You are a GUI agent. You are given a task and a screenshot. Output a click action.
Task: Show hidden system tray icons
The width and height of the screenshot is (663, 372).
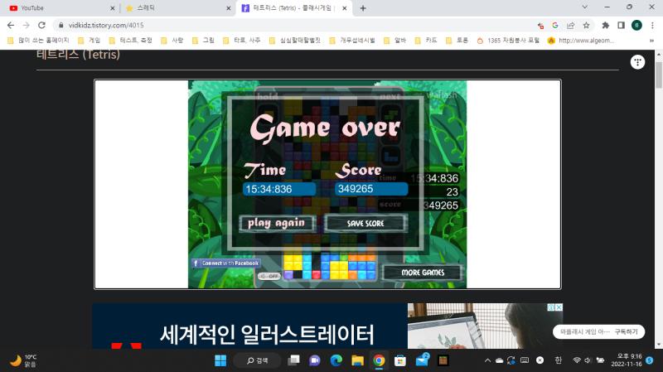[x=487, y=360]
